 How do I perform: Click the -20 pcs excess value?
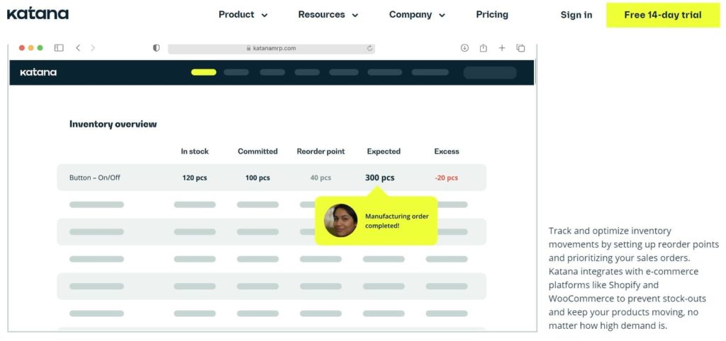(447, 178)
